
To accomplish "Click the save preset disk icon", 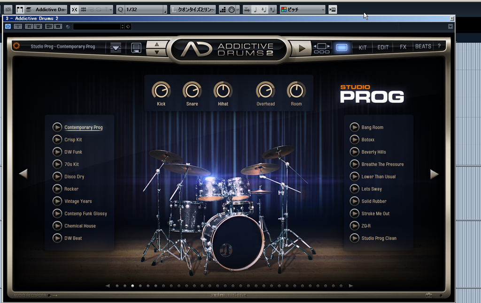I will 136,48.
